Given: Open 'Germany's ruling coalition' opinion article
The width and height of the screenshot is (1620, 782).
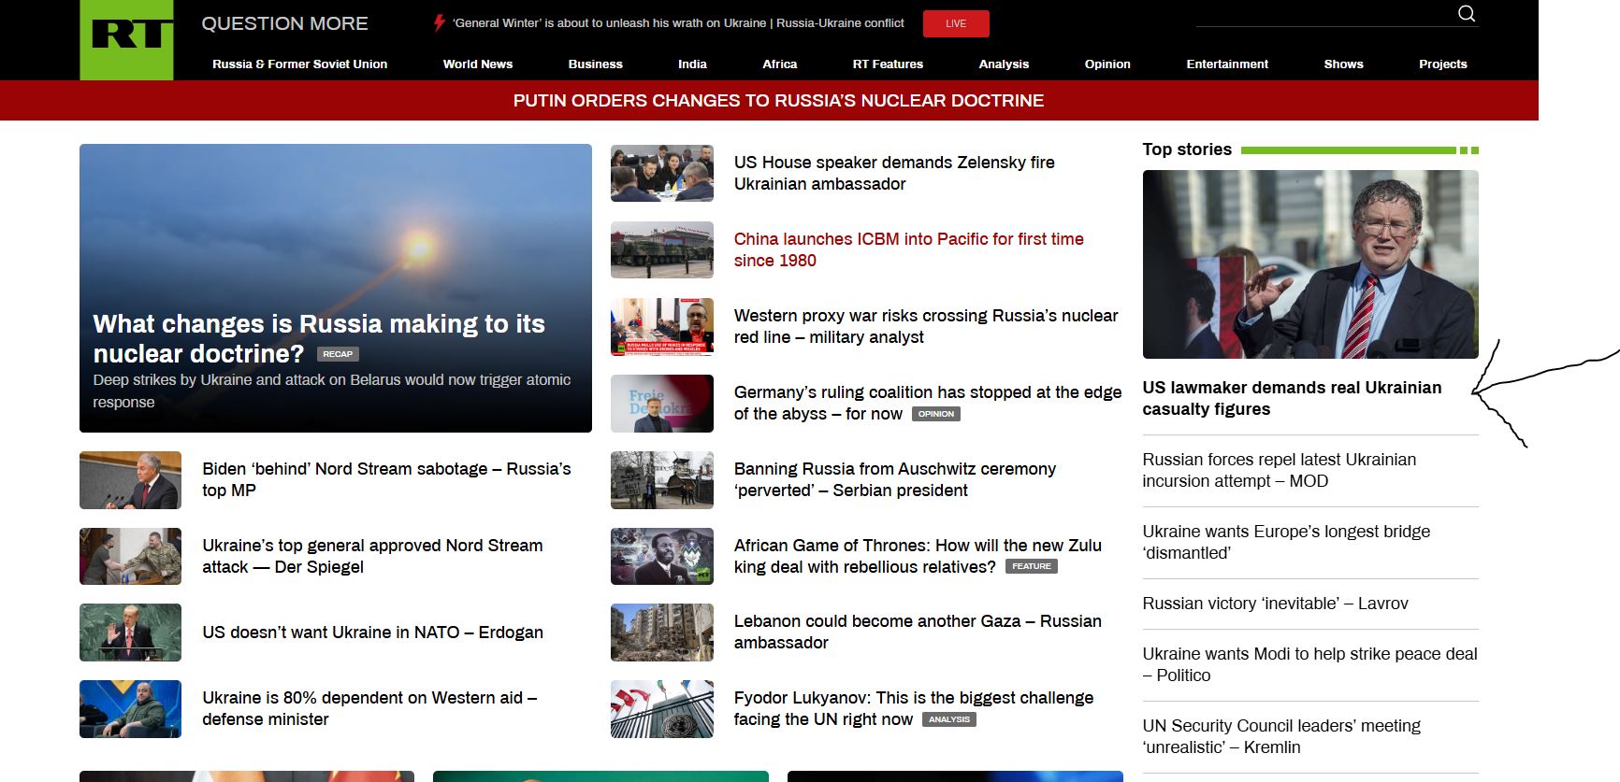Looking at the screenshot, I should [x=928, y=403].
